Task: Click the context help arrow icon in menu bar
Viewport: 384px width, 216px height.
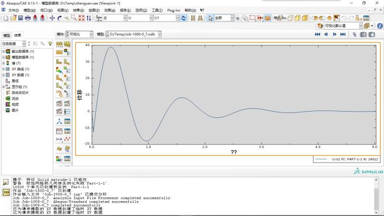Action: coord(202,10)
